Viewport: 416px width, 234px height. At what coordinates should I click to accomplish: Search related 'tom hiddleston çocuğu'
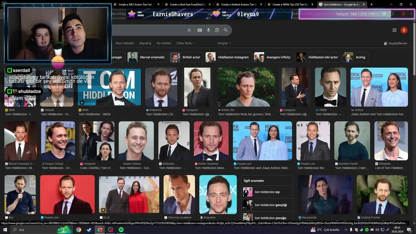tap(267, 217)
